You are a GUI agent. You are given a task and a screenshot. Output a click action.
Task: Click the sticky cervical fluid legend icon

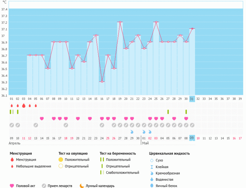click(x=152, y=167)
